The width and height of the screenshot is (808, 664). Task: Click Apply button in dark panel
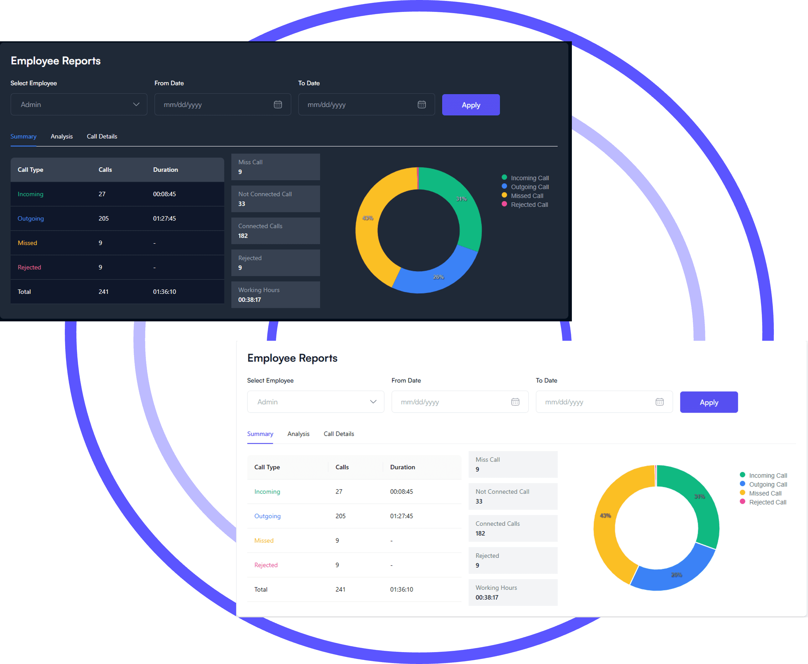(471, 105)
